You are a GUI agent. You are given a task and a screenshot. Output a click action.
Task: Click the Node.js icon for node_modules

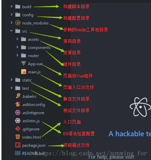(18, 23)
